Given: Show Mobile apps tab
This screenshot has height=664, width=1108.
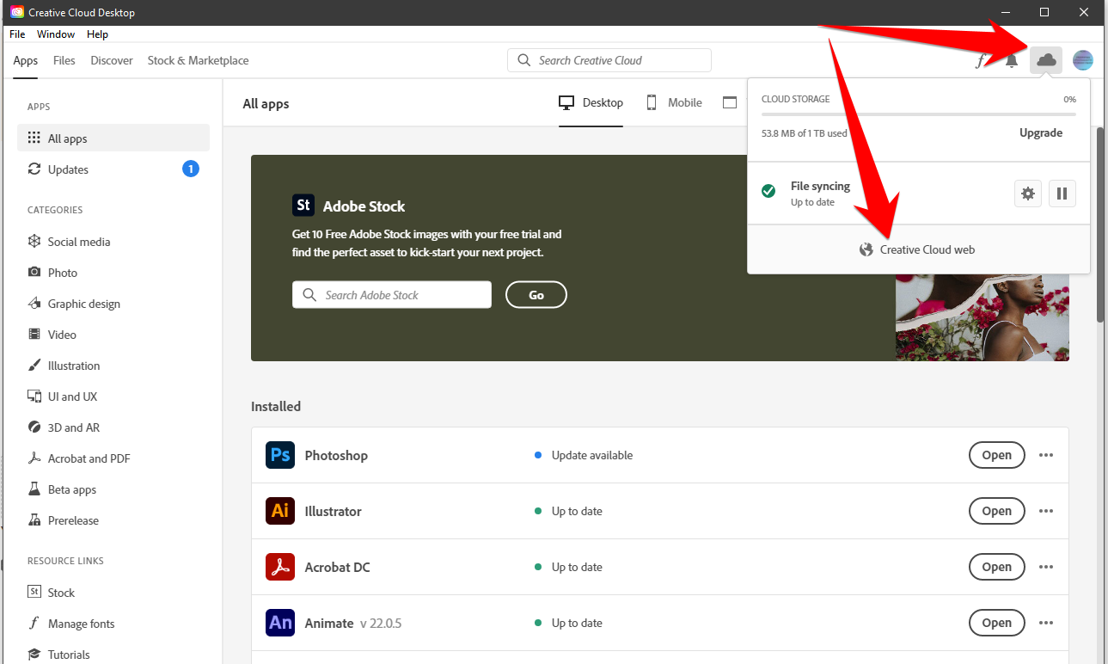Looking at the screenshot, I should click(674, 102).
